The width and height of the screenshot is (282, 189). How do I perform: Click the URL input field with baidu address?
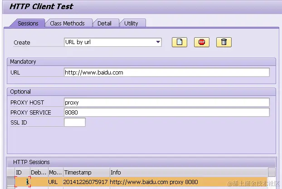point(167,72)
